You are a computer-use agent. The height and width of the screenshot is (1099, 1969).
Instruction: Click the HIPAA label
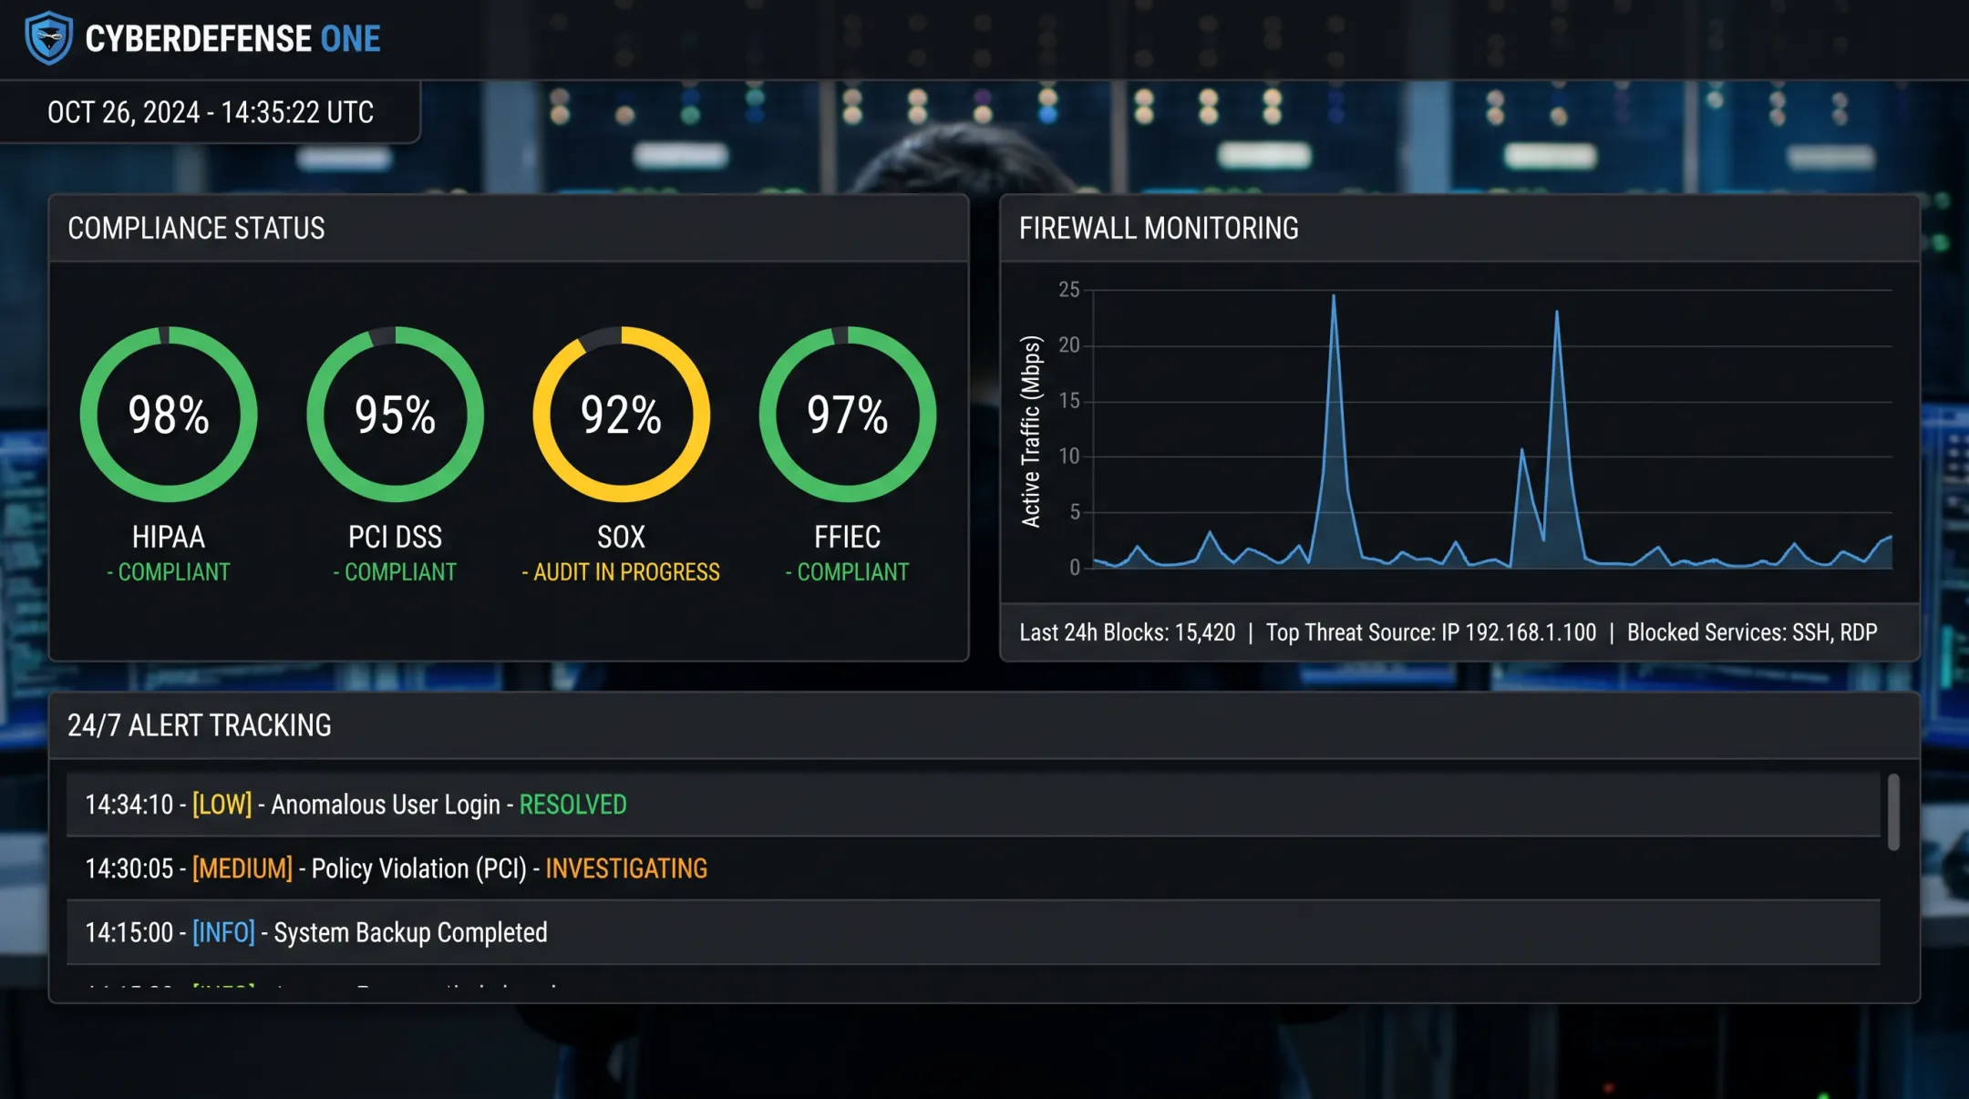169,537
